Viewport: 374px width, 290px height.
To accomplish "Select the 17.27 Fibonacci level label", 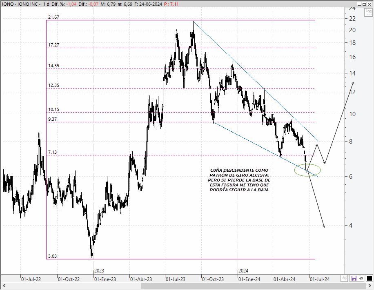I will 53,45.
